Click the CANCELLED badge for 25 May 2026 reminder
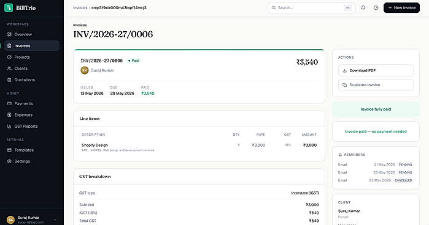 click(403, 180)
